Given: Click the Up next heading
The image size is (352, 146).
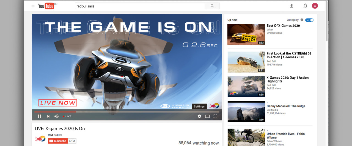Looking at the screenshot, I should 232,20.
